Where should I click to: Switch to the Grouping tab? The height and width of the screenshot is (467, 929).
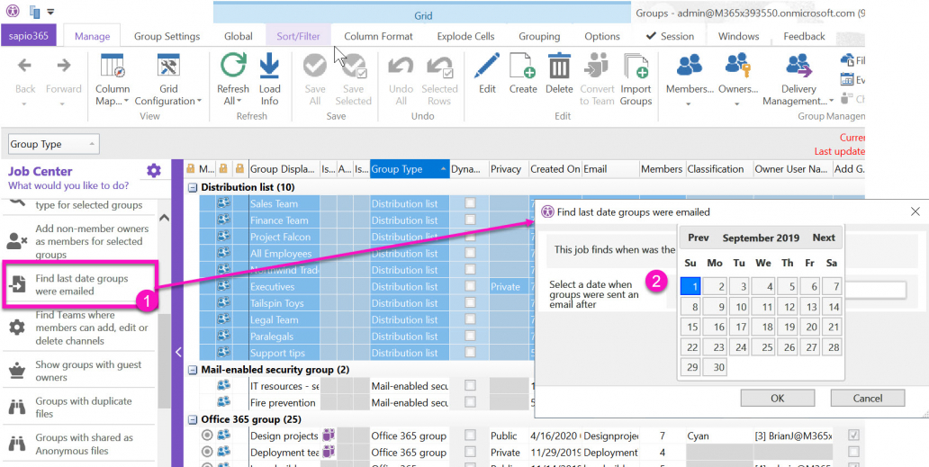click(x=539, y=36)
